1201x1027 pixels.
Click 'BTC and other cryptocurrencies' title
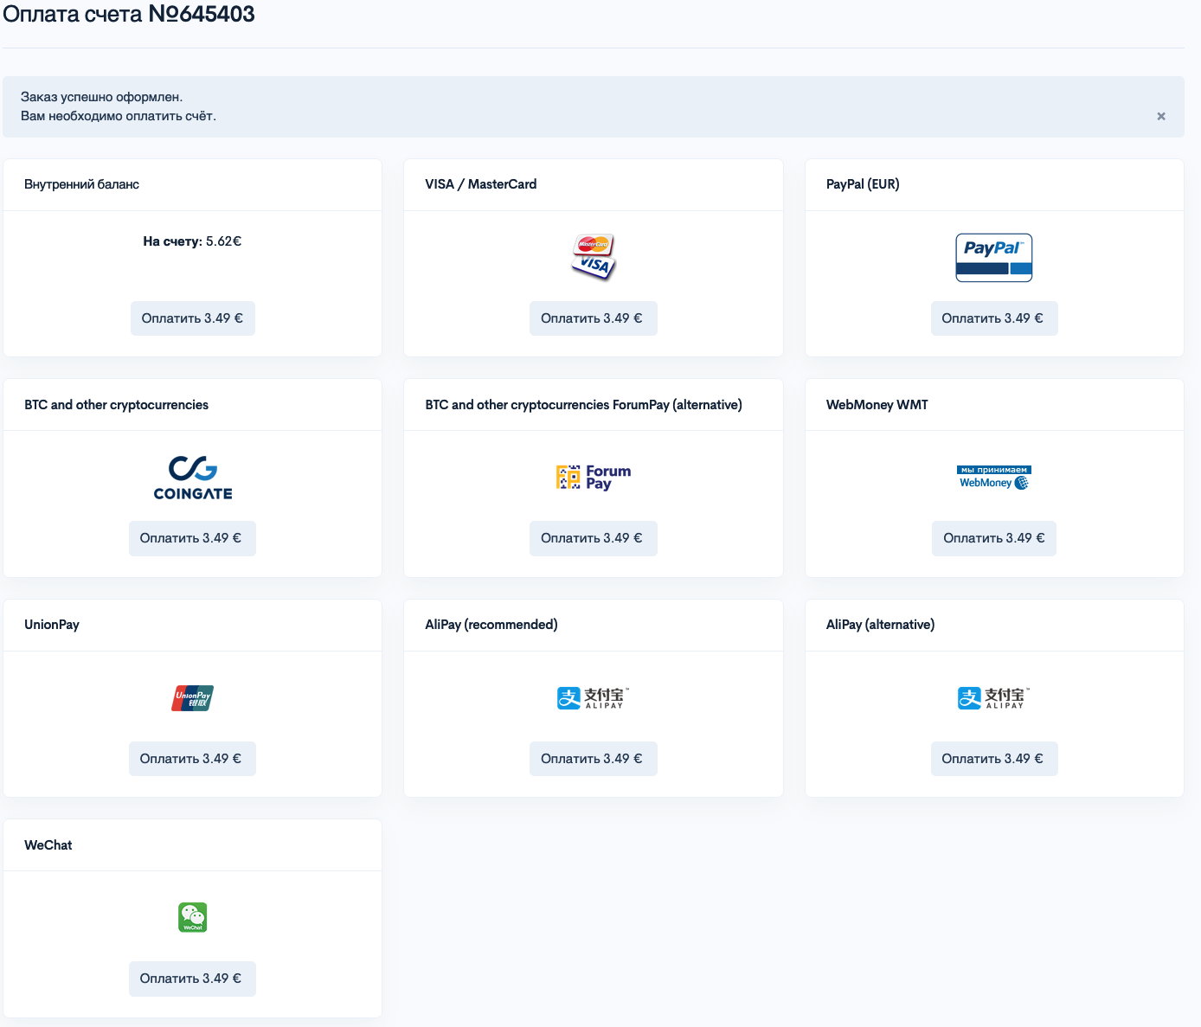[116, 405]
